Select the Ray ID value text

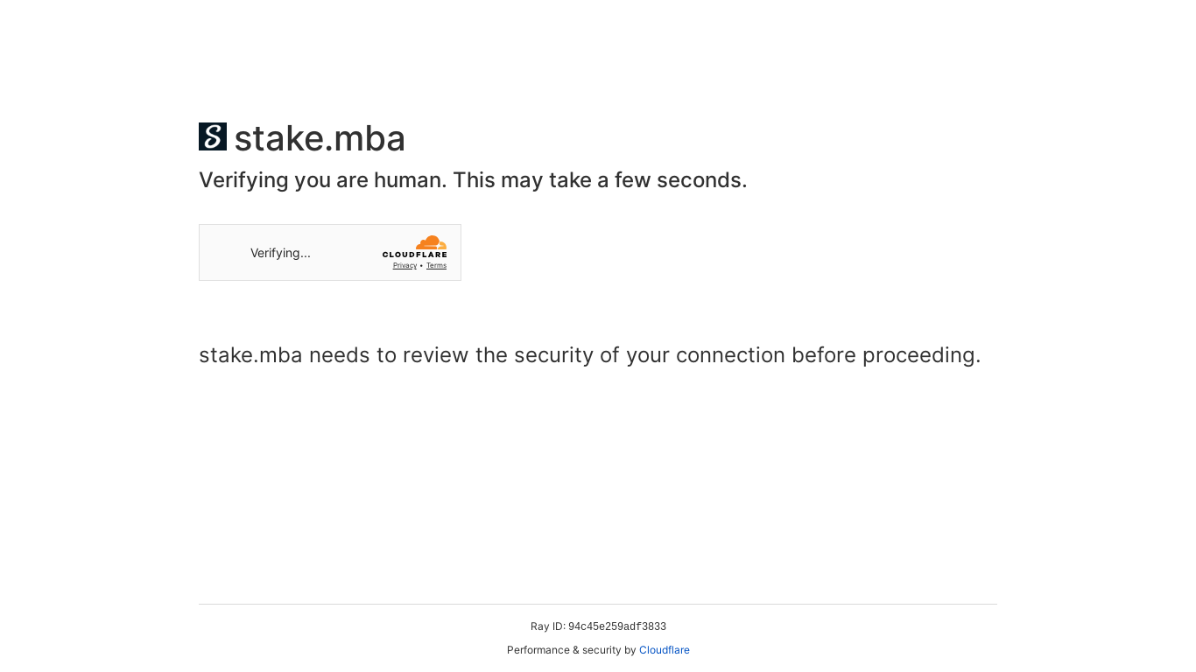pyautogui.click(x=617, y=626)
